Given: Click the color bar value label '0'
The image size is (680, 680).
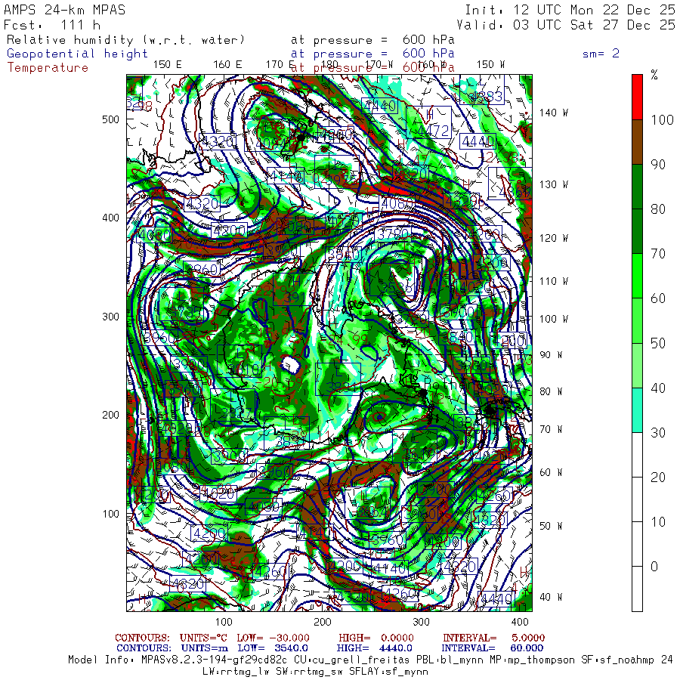Looking at the screenshot, I should click(654, 567).
